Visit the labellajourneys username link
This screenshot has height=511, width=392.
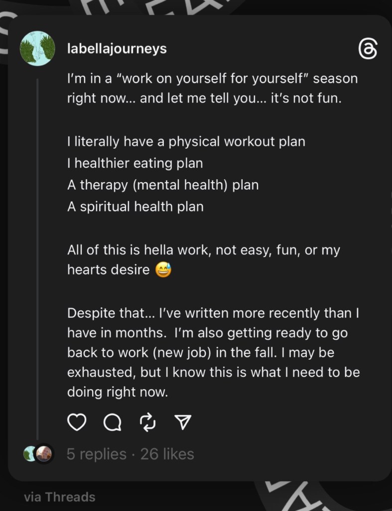click(117, 49)
